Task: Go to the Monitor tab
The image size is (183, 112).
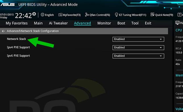Action: 104,23
